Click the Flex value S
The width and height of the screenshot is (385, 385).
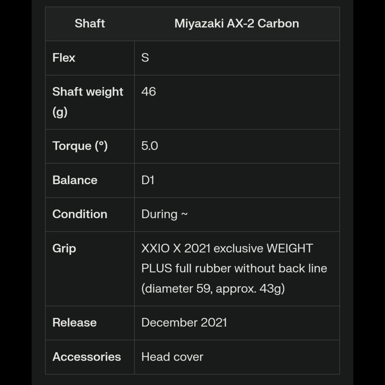coord(145,57)
